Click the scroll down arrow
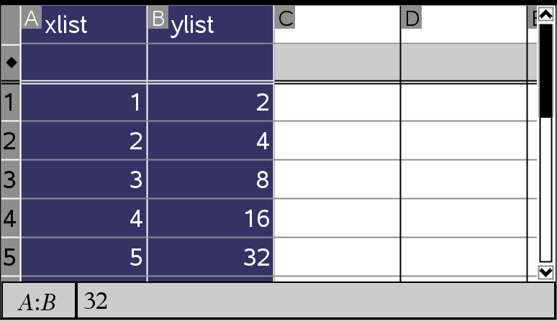557x321 pixels. (x=545, y=272)
